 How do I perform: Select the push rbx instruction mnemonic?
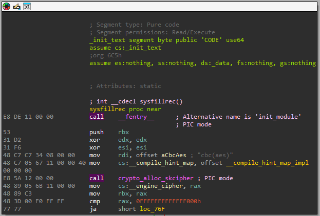pos(97,132)
